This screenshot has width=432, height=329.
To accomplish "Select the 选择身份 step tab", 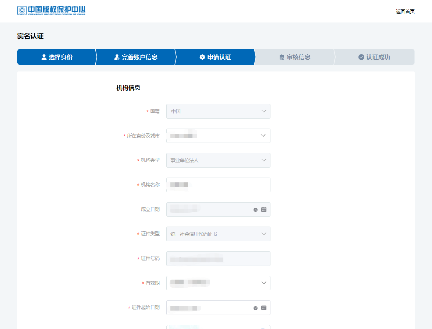I will tap(57, 57).
